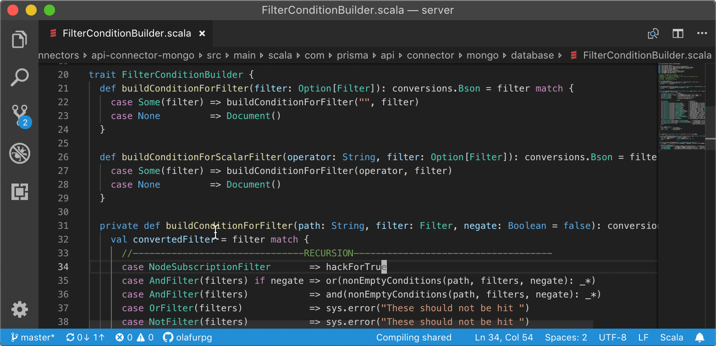Click the api-connector-mongo breadcrumb
Viewport: 716px width, 346px height.
pos(143,55)
